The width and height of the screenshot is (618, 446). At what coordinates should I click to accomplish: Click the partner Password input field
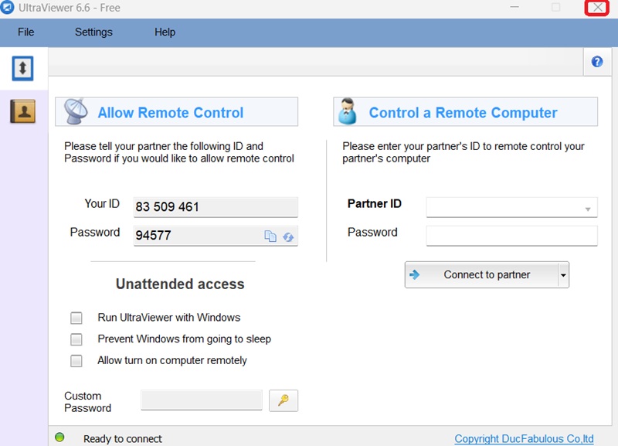(511, 235)
